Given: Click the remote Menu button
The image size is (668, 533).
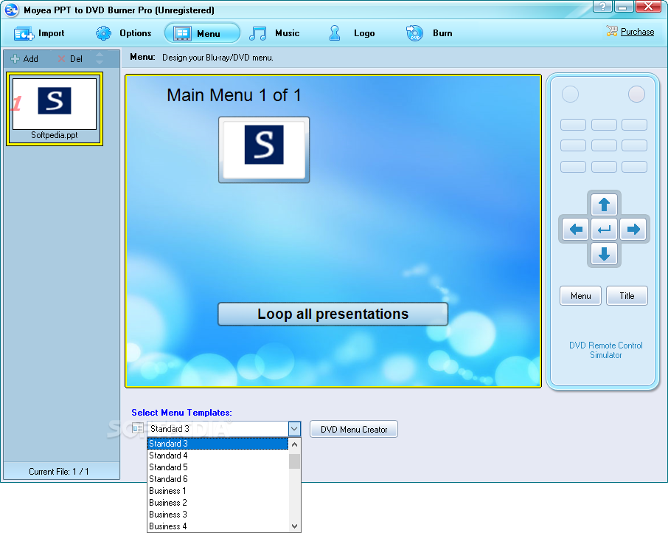Looking at the screenshot, I should [x=580, y=296].
